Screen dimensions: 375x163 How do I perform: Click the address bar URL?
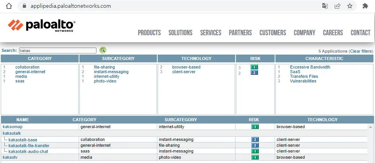pos(71,6)
